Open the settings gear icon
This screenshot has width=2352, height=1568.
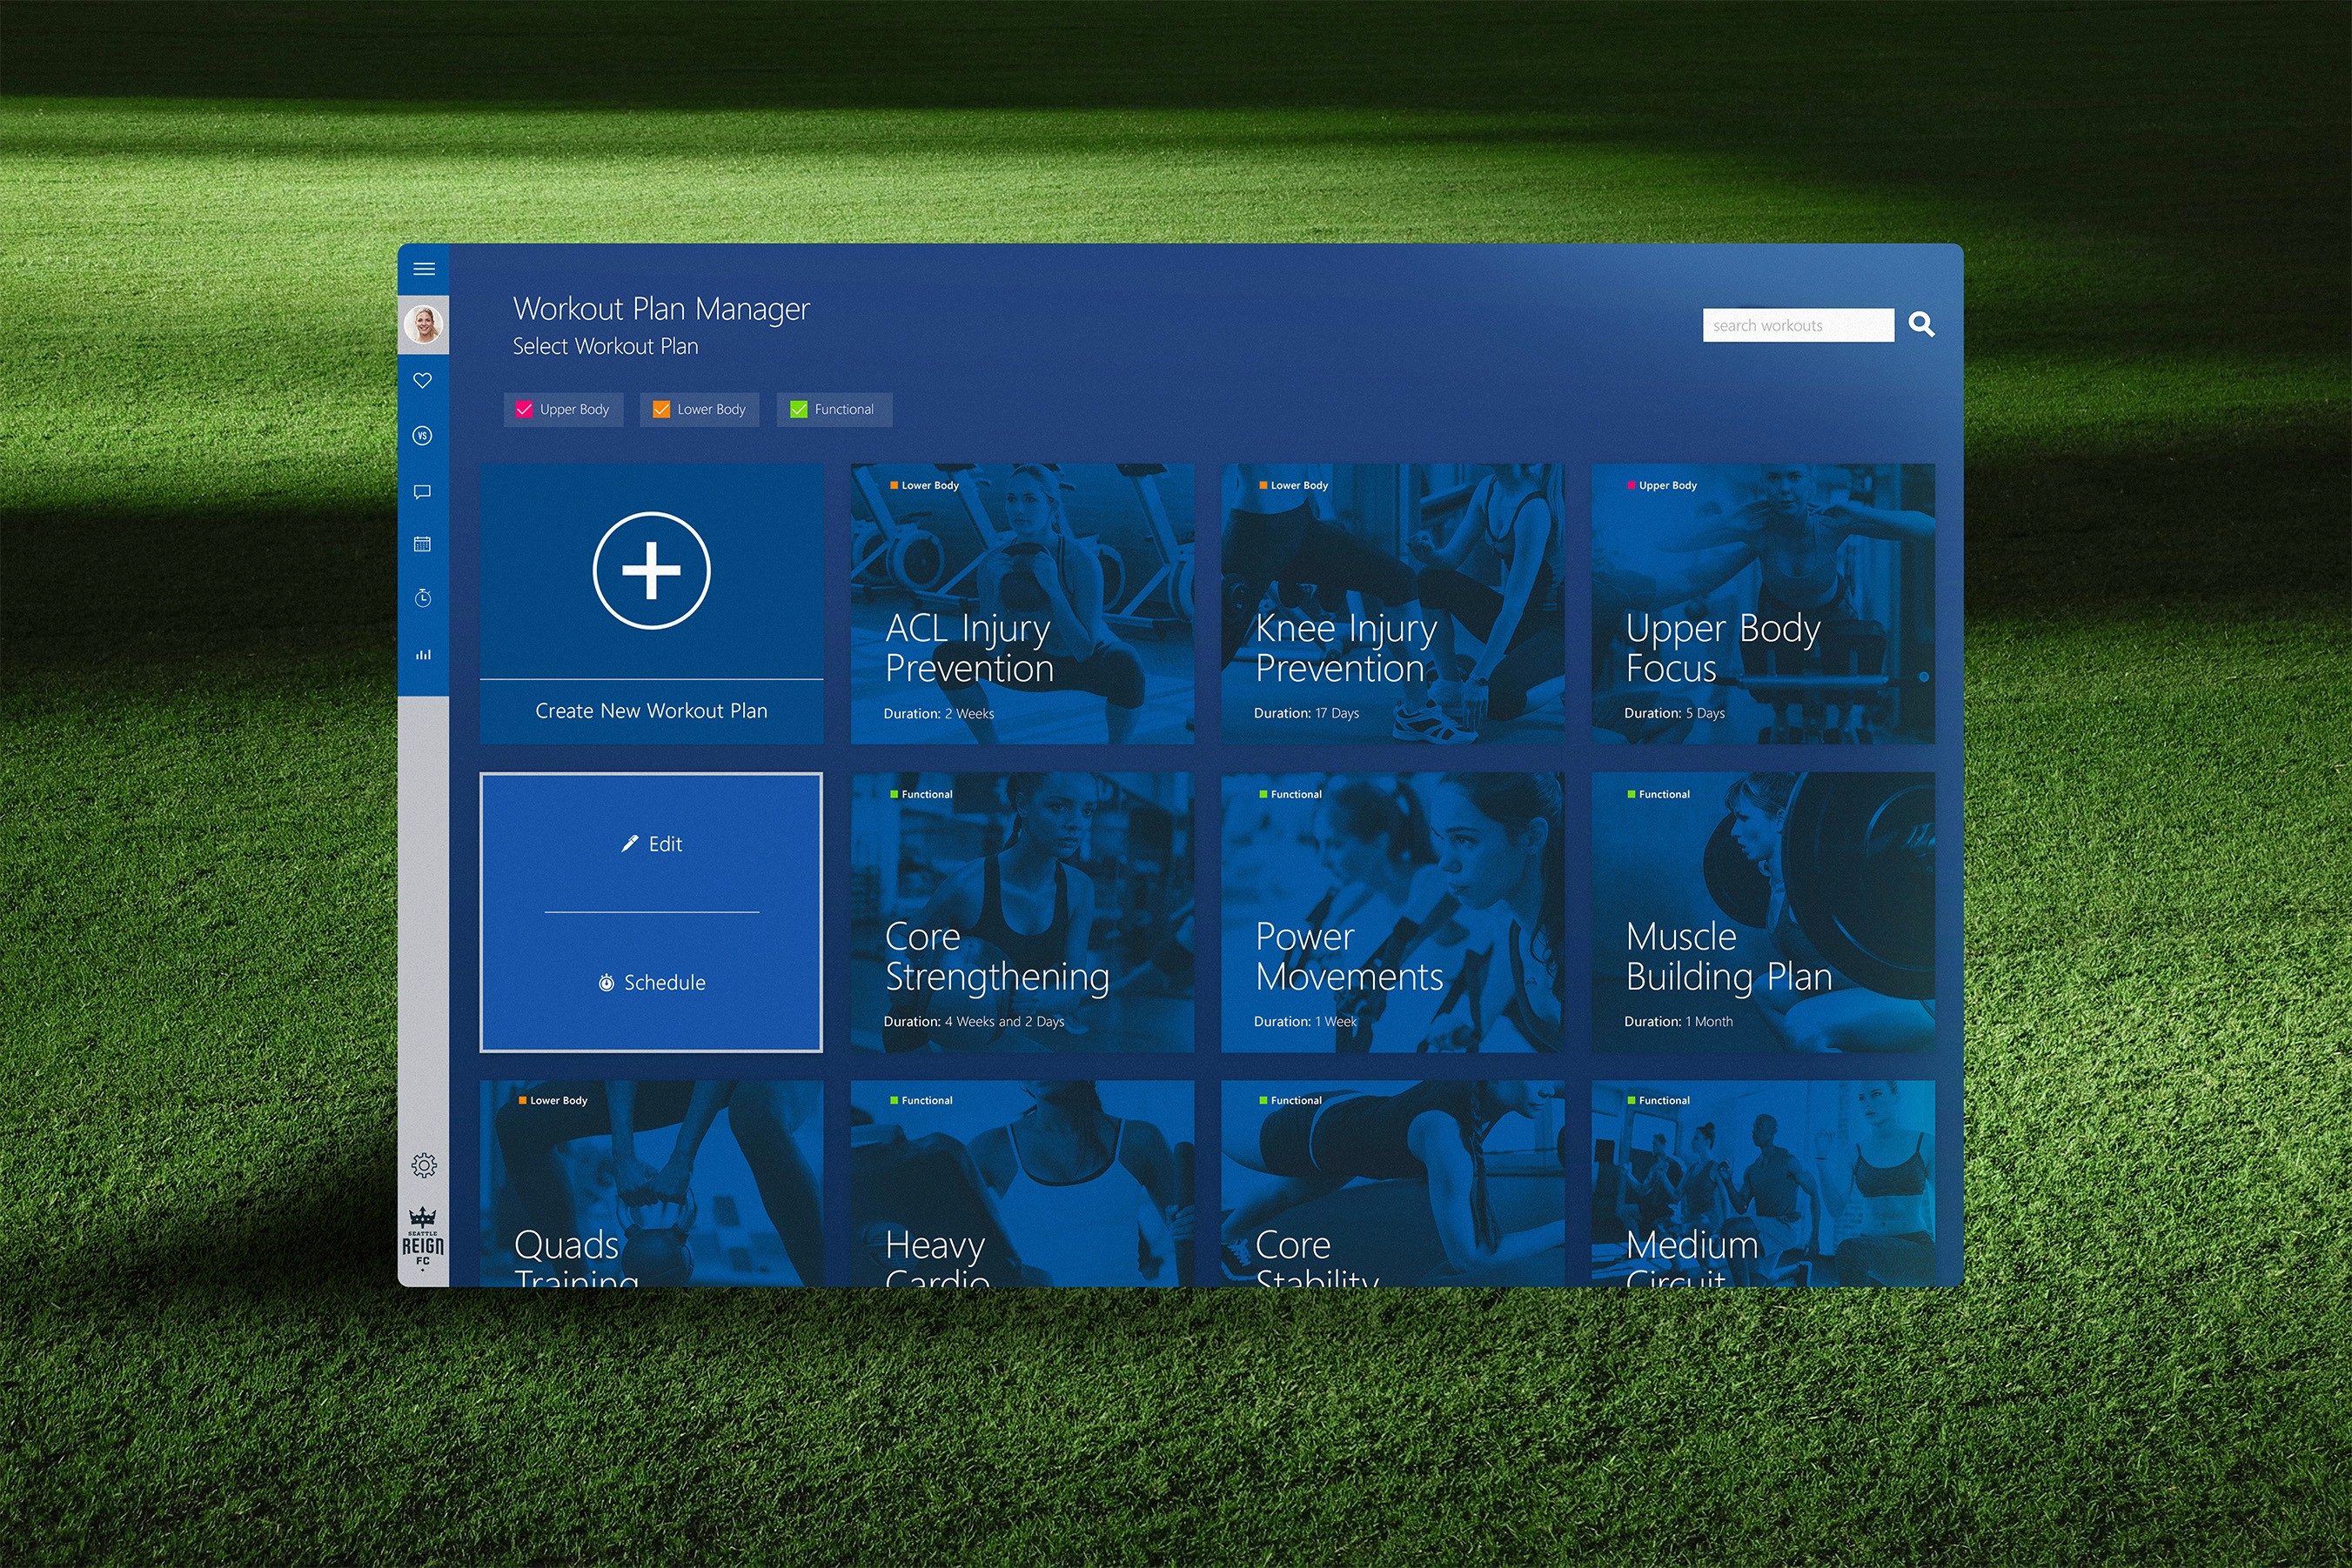point(423,1165)
